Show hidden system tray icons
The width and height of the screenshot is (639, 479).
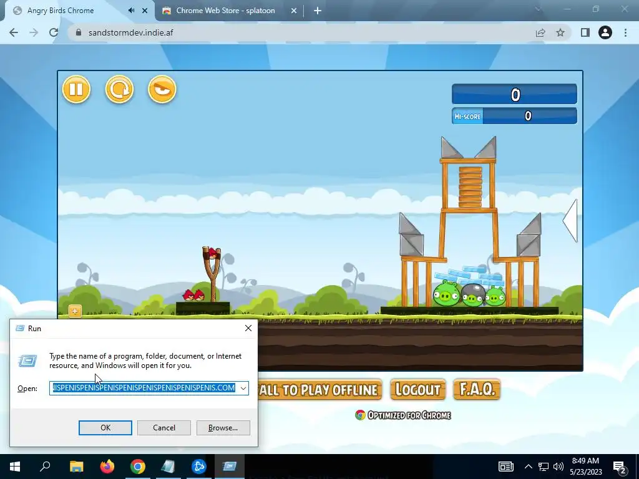[x=528, y=467]
